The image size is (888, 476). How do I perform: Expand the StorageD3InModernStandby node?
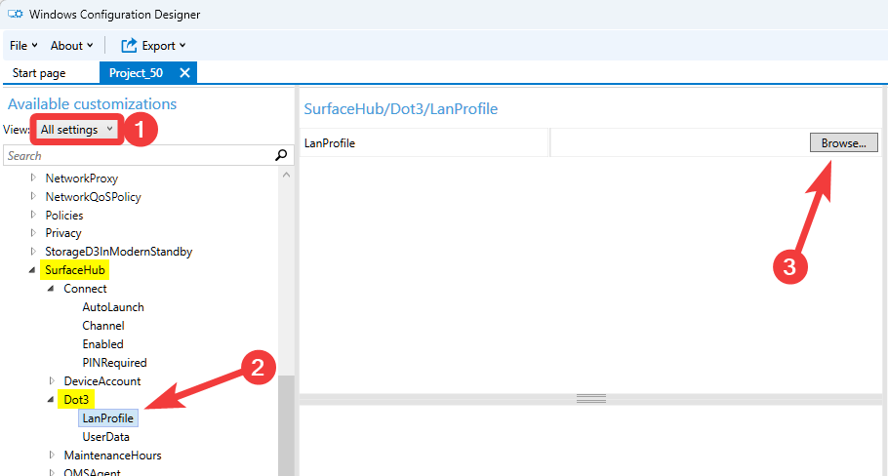(33, 252)
